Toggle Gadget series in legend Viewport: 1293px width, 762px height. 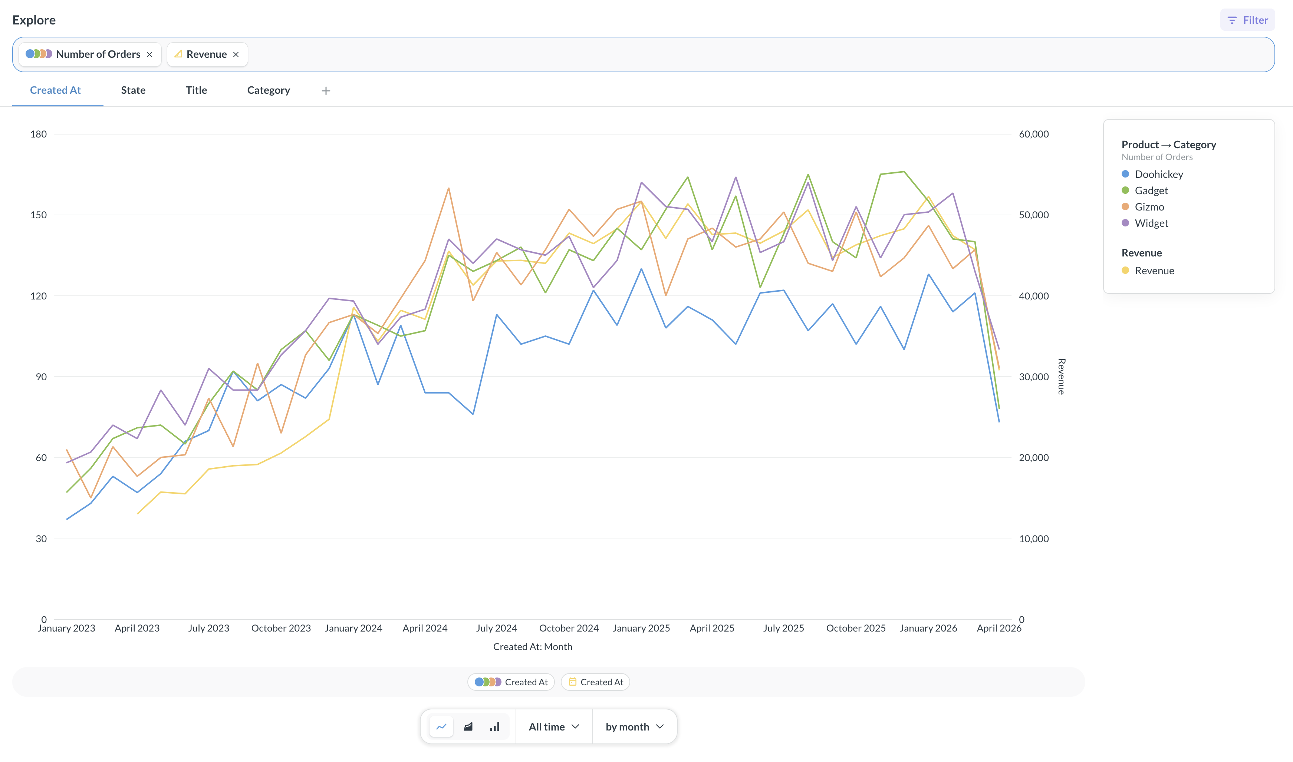1151,190
